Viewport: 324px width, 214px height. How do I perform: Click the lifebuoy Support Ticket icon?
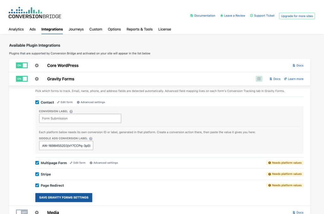252,15
